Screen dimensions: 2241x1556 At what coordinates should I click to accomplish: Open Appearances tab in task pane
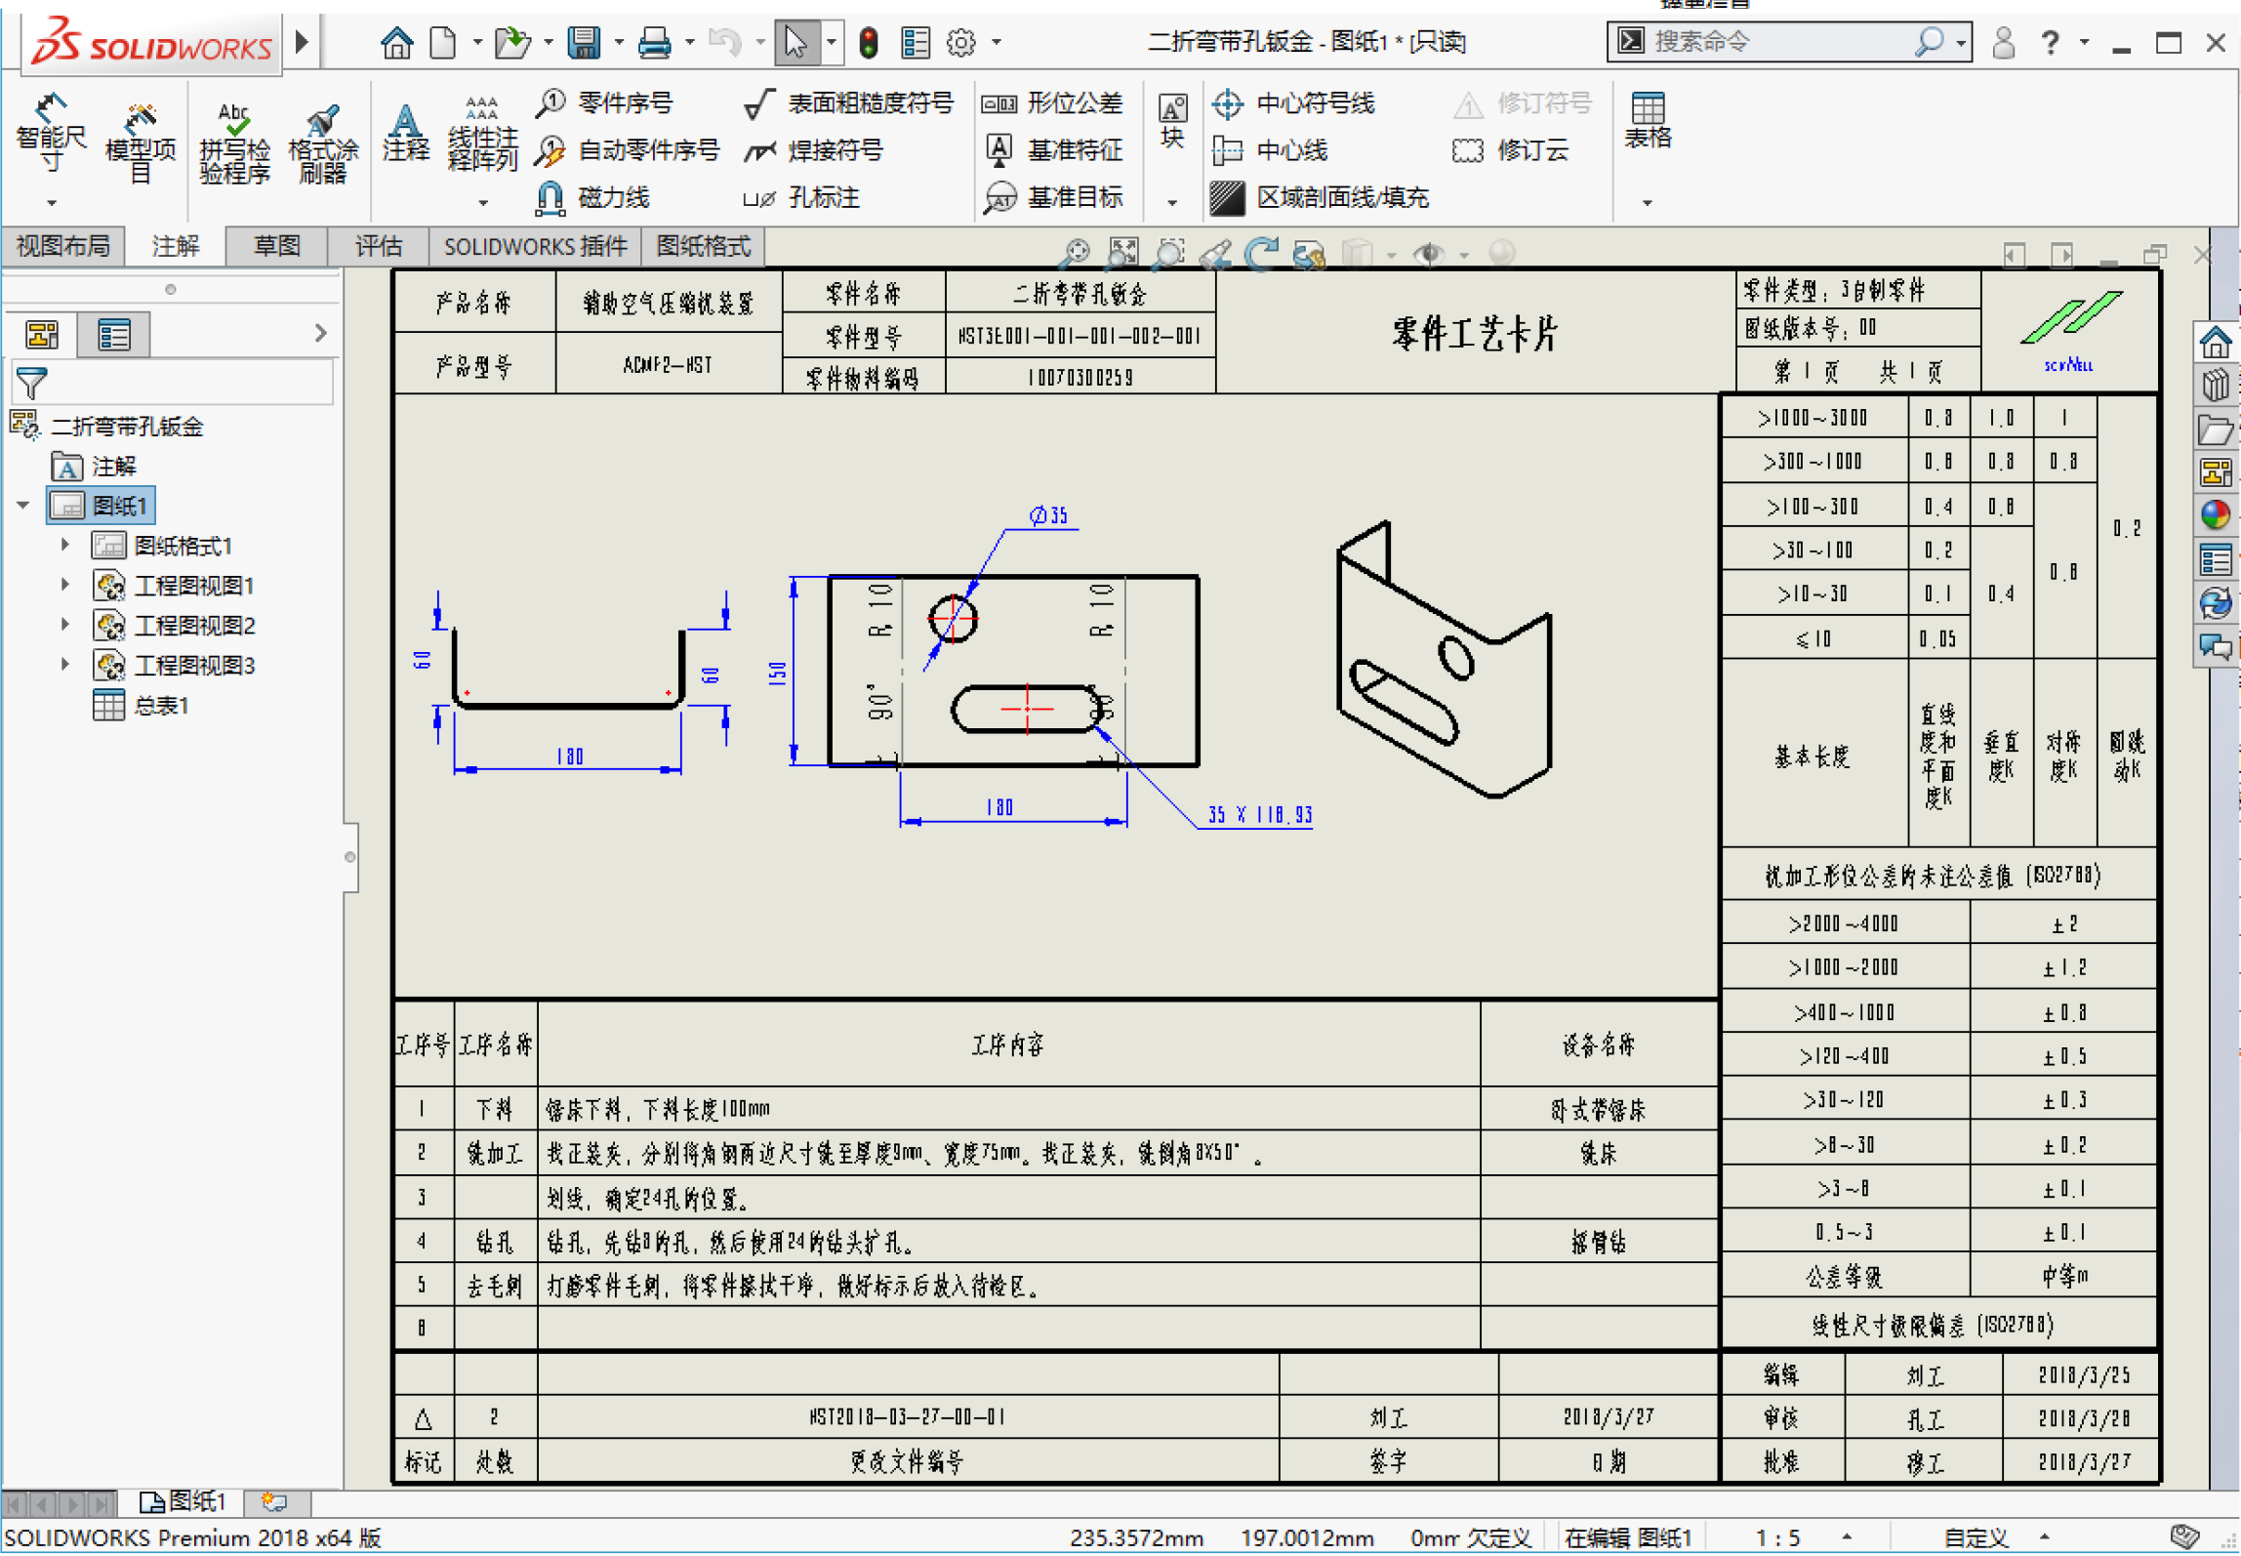(2215, 514)
